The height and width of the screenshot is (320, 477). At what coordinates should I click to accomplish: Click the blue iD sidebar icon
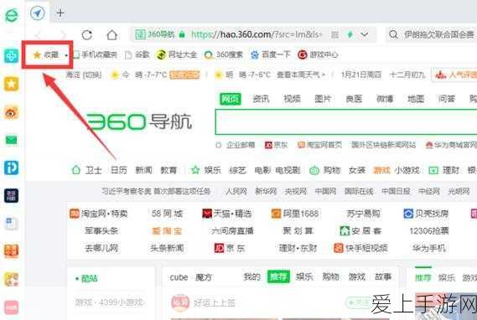[11, 168]
